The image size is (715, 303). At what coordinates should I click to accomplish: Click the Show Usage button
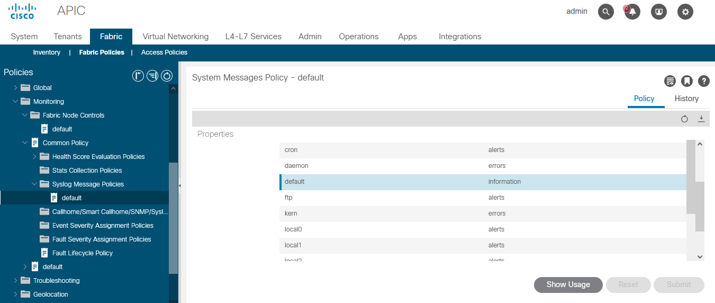click(568, 284)
